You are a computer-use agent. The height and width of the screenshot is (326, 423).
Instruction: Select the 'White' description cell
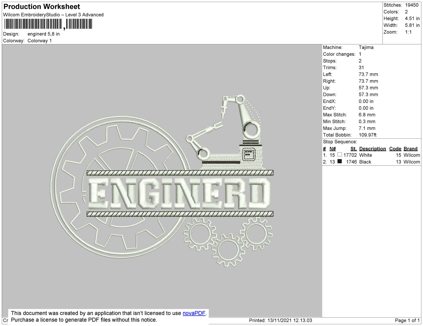pos(366,155)
